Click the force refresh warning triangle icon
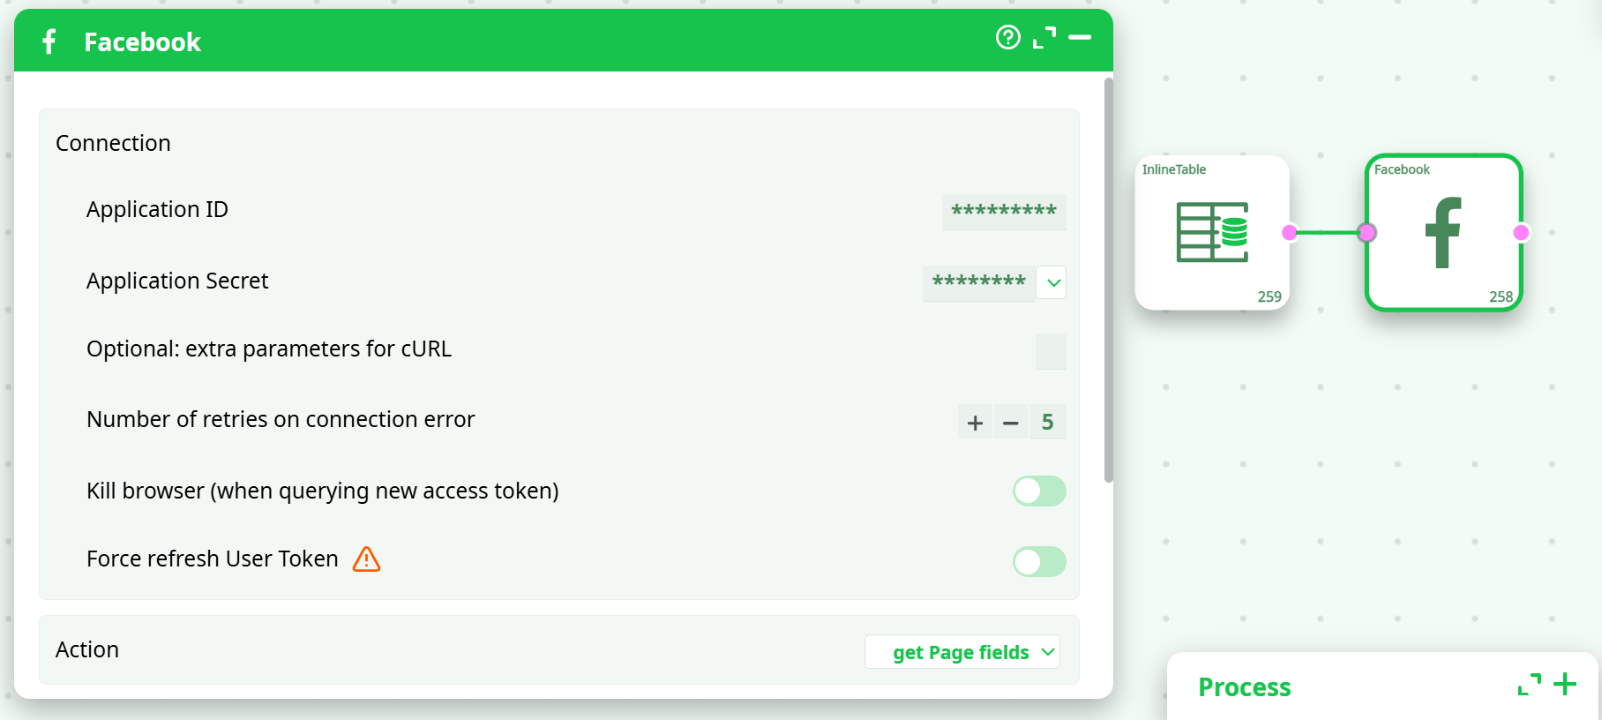Image resolution: width=1602 pixels, height=720 pixels. [x=366, y=559]
